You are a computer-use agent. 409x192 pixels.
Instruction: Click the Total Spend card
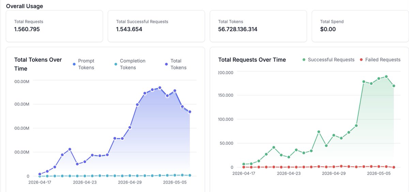[x=360, y=26]
